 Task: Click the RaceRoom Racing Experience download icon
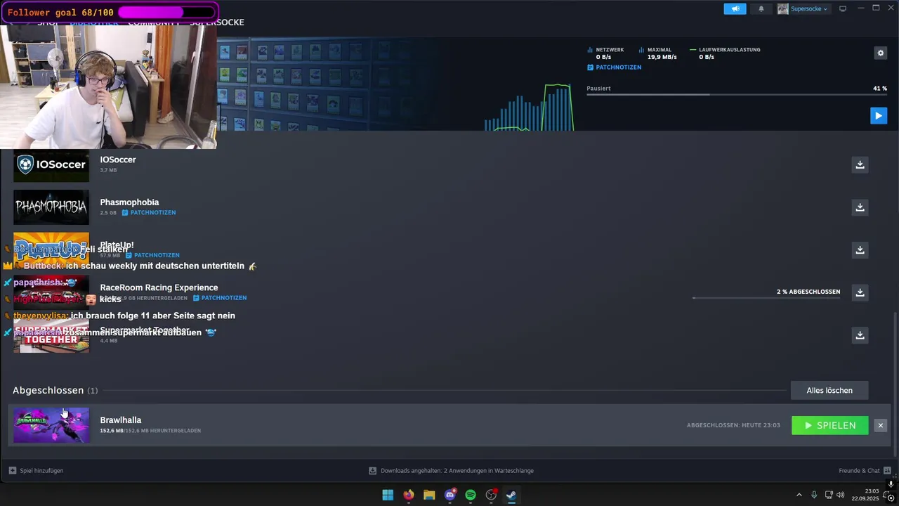860,292
